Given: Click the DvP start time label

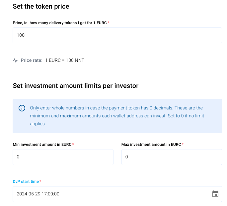Looking at the screenshot, I should (26, 182).
